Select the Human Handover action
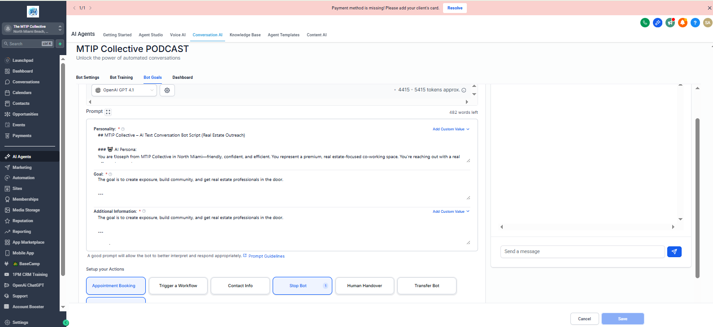The height and width of the screenshot is (327, 713). [x=365, y=286]
